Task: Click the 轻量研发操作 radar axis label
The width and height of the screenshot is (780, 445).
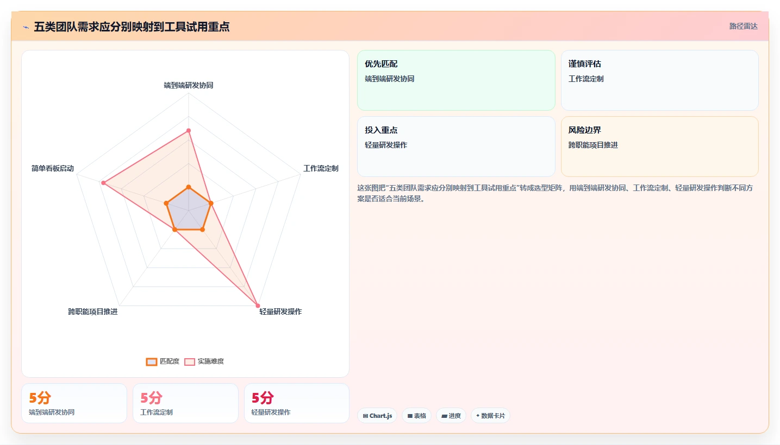Action: point(280,311)
